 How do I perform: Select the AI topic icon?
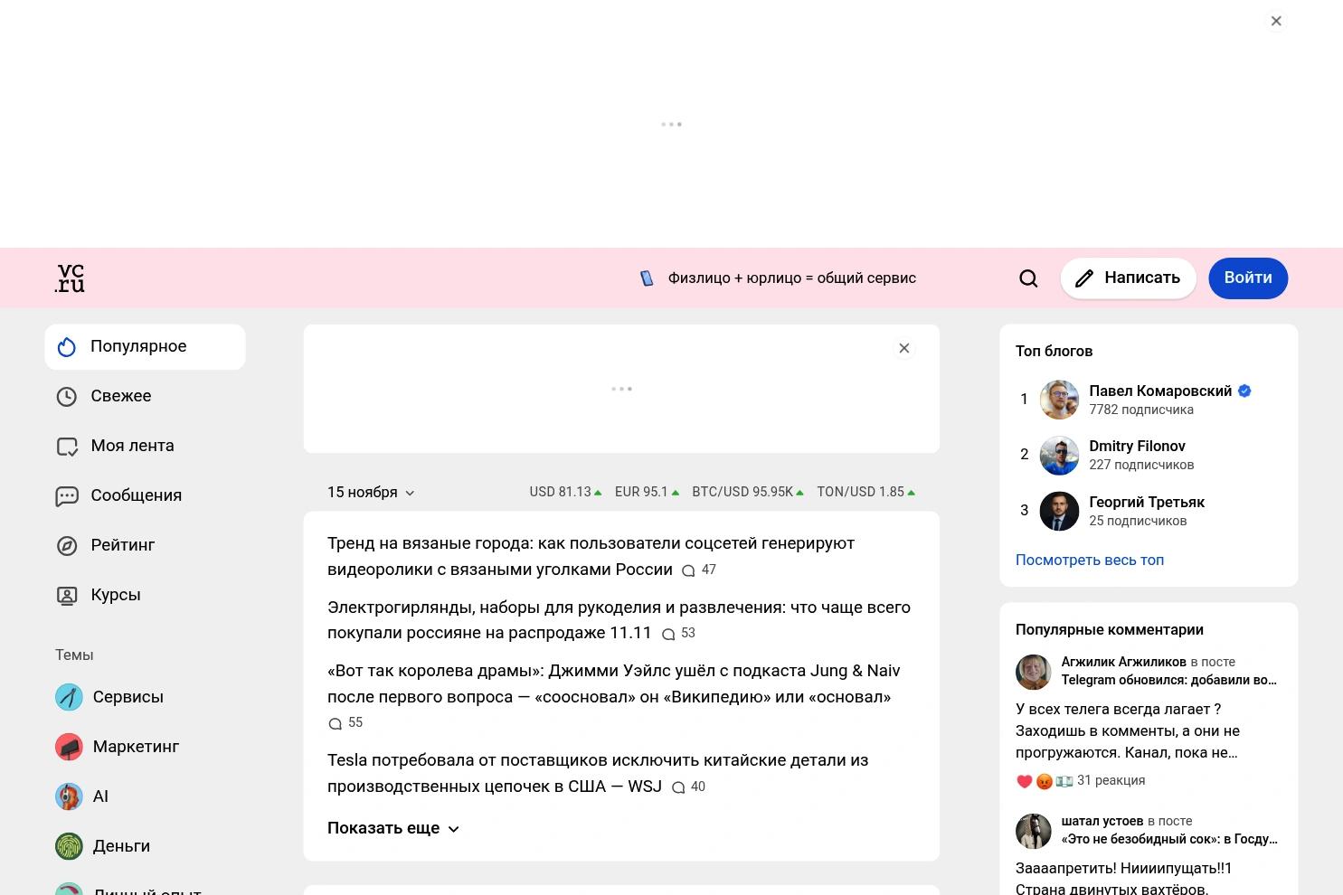(x=69, y=796)
